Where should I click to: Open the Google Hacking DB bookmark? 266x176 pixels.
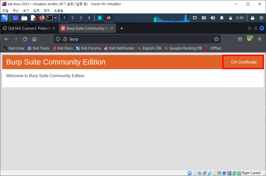point(183,48)
